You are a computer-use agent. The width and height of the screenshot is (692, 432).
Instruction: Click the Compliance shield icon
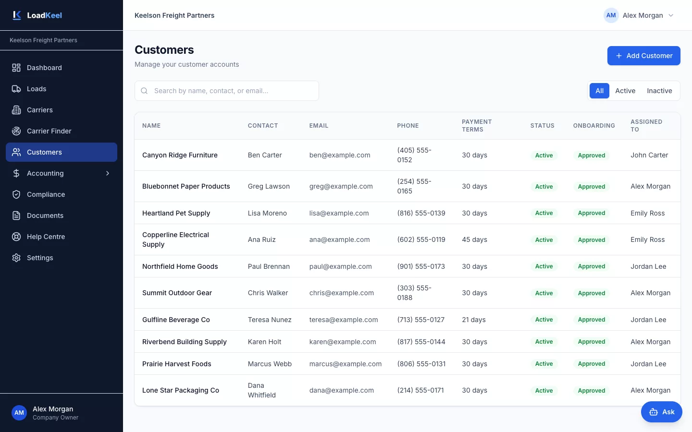tap(16, 194)
